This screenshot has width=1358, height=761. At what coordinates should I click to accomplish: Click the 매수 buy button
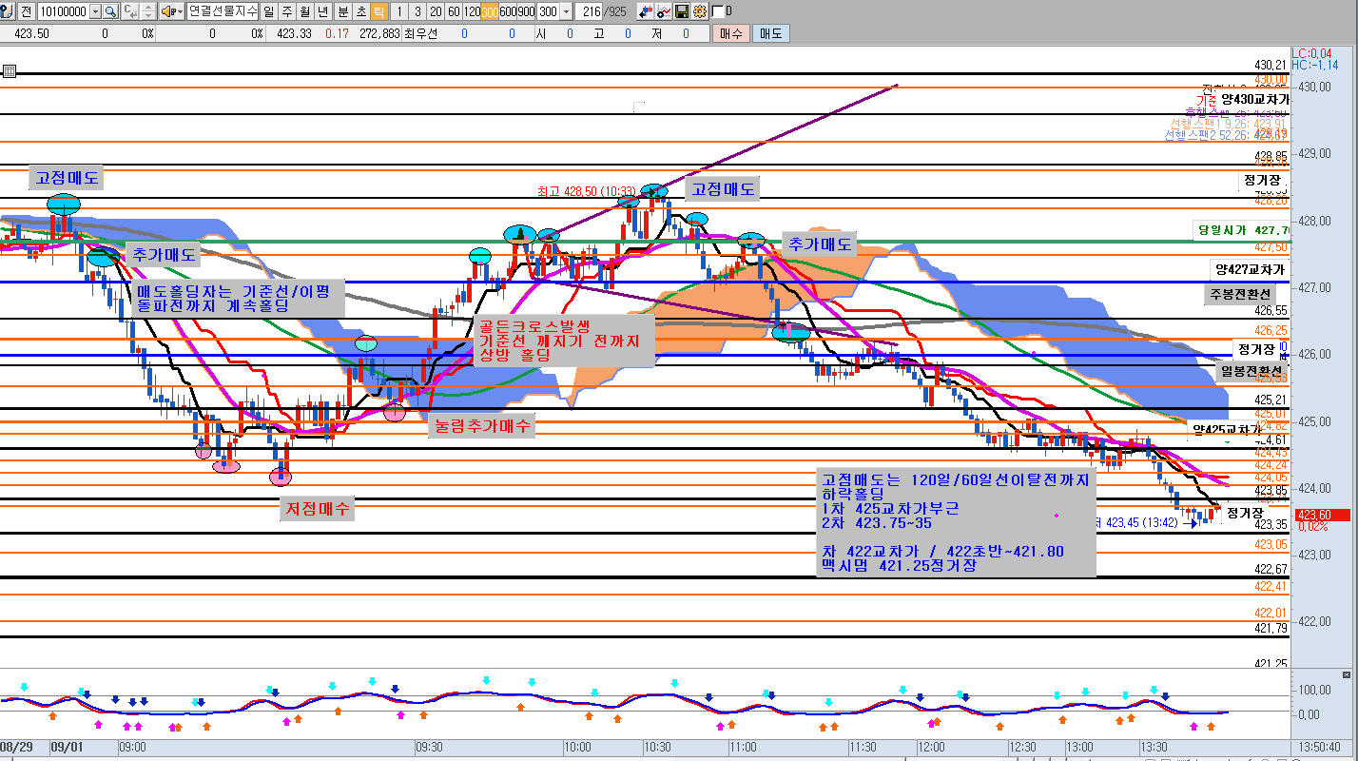pyautogui.click(x=730, y=33)
